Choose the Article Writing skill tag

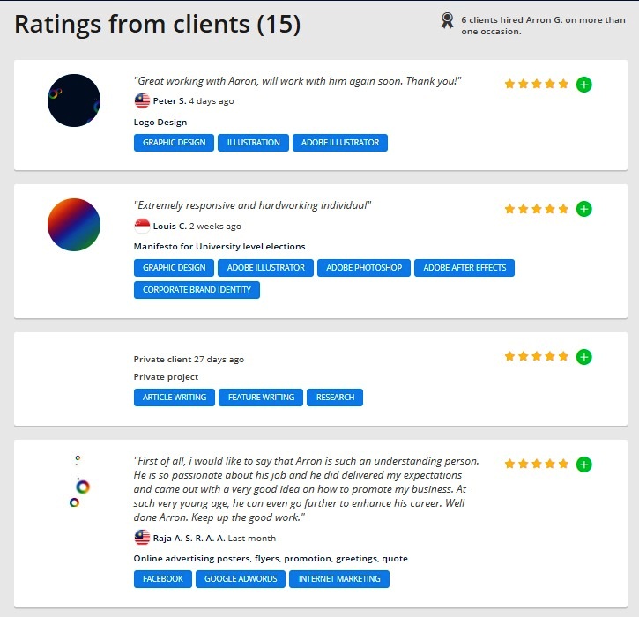click(x=175, y=398)
